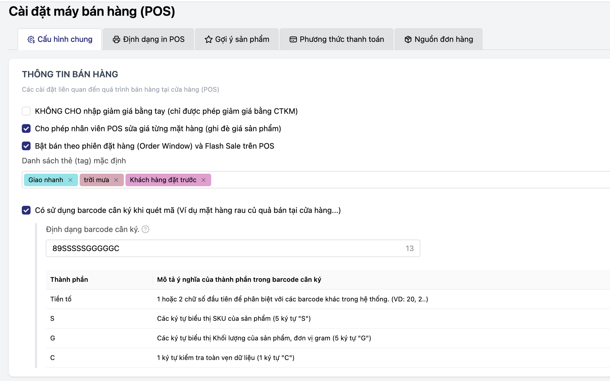
Task: Open the Phương thức thanh toán tab
Action: [x=337, y=39]
